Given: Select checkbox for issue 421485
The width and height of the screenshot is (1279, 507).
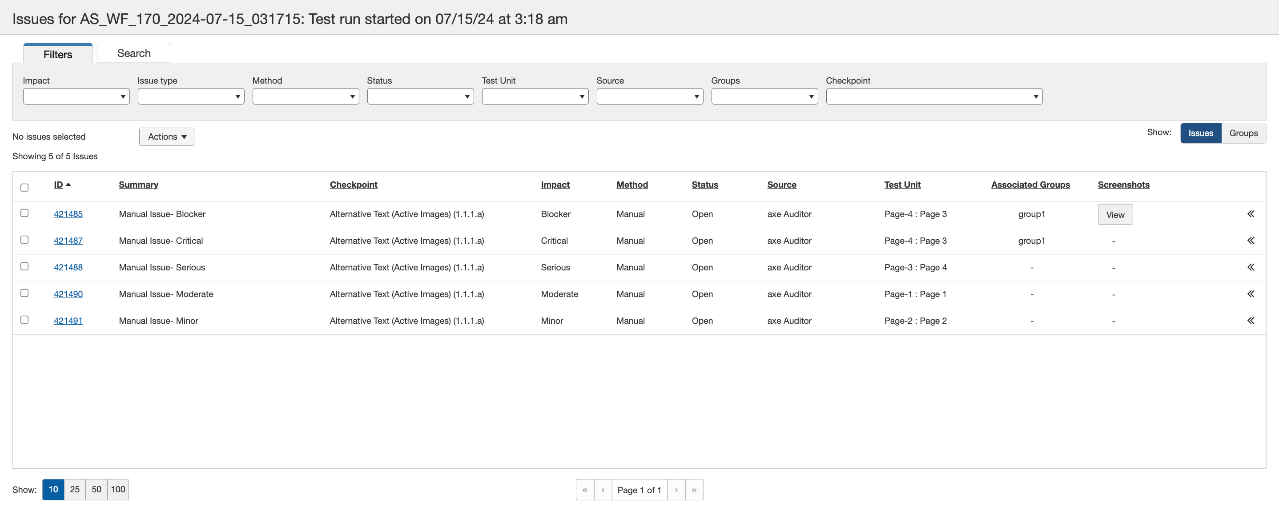Looking at the screenshot, I should (24, 213).
